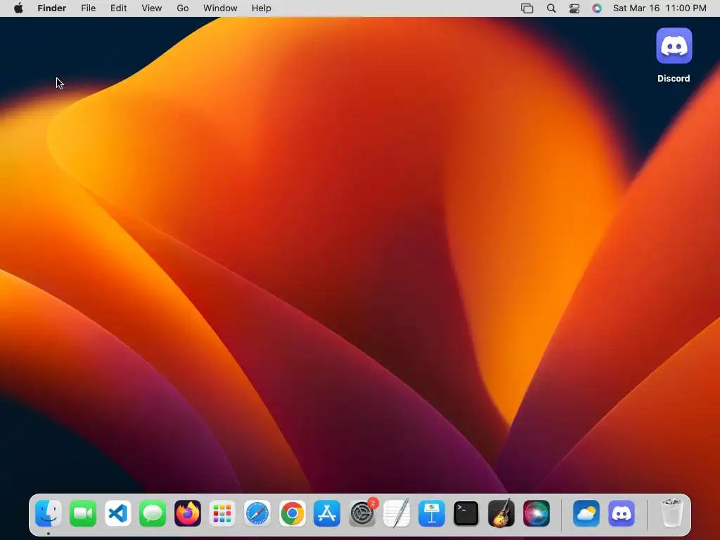Open the Trash in the Dock
The image size is (720, 540).
click(671, 513)
